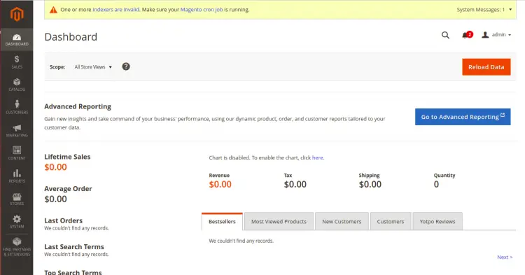Click the Shipping $0.00 value

click(x=370, y=184)
